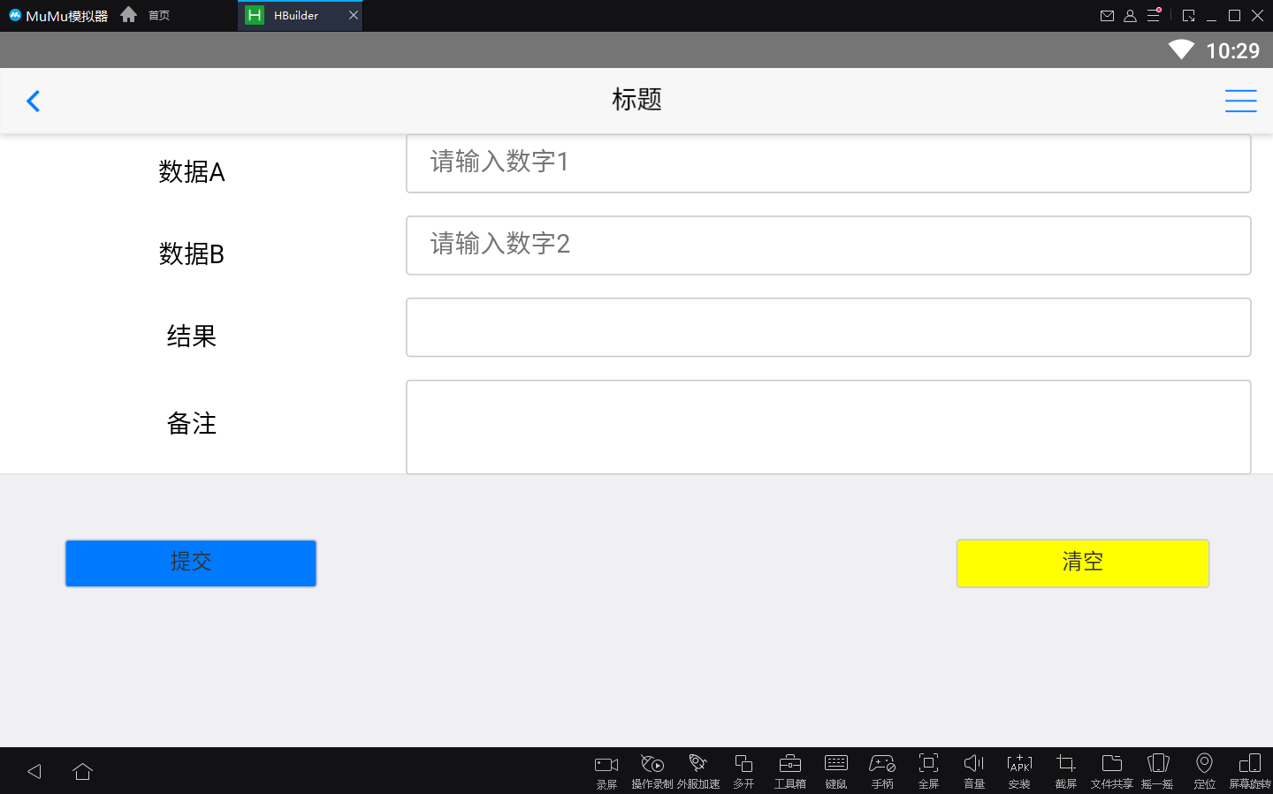
Task: Enable gamepad mode via the 手柄 icon
Action: tap(881, 768)
